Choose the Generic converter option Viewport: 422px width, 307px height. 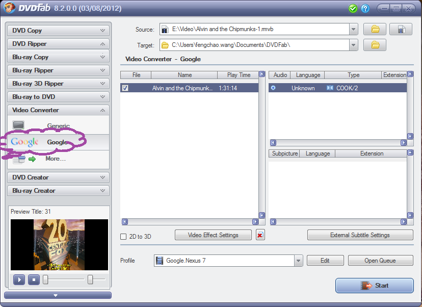coord(59,126)
